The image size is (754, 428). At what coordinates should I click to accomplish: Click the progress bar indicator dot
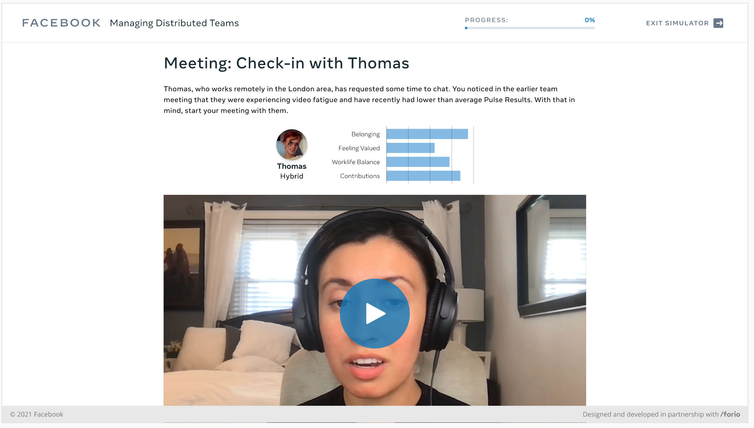(x=467, y=28)
